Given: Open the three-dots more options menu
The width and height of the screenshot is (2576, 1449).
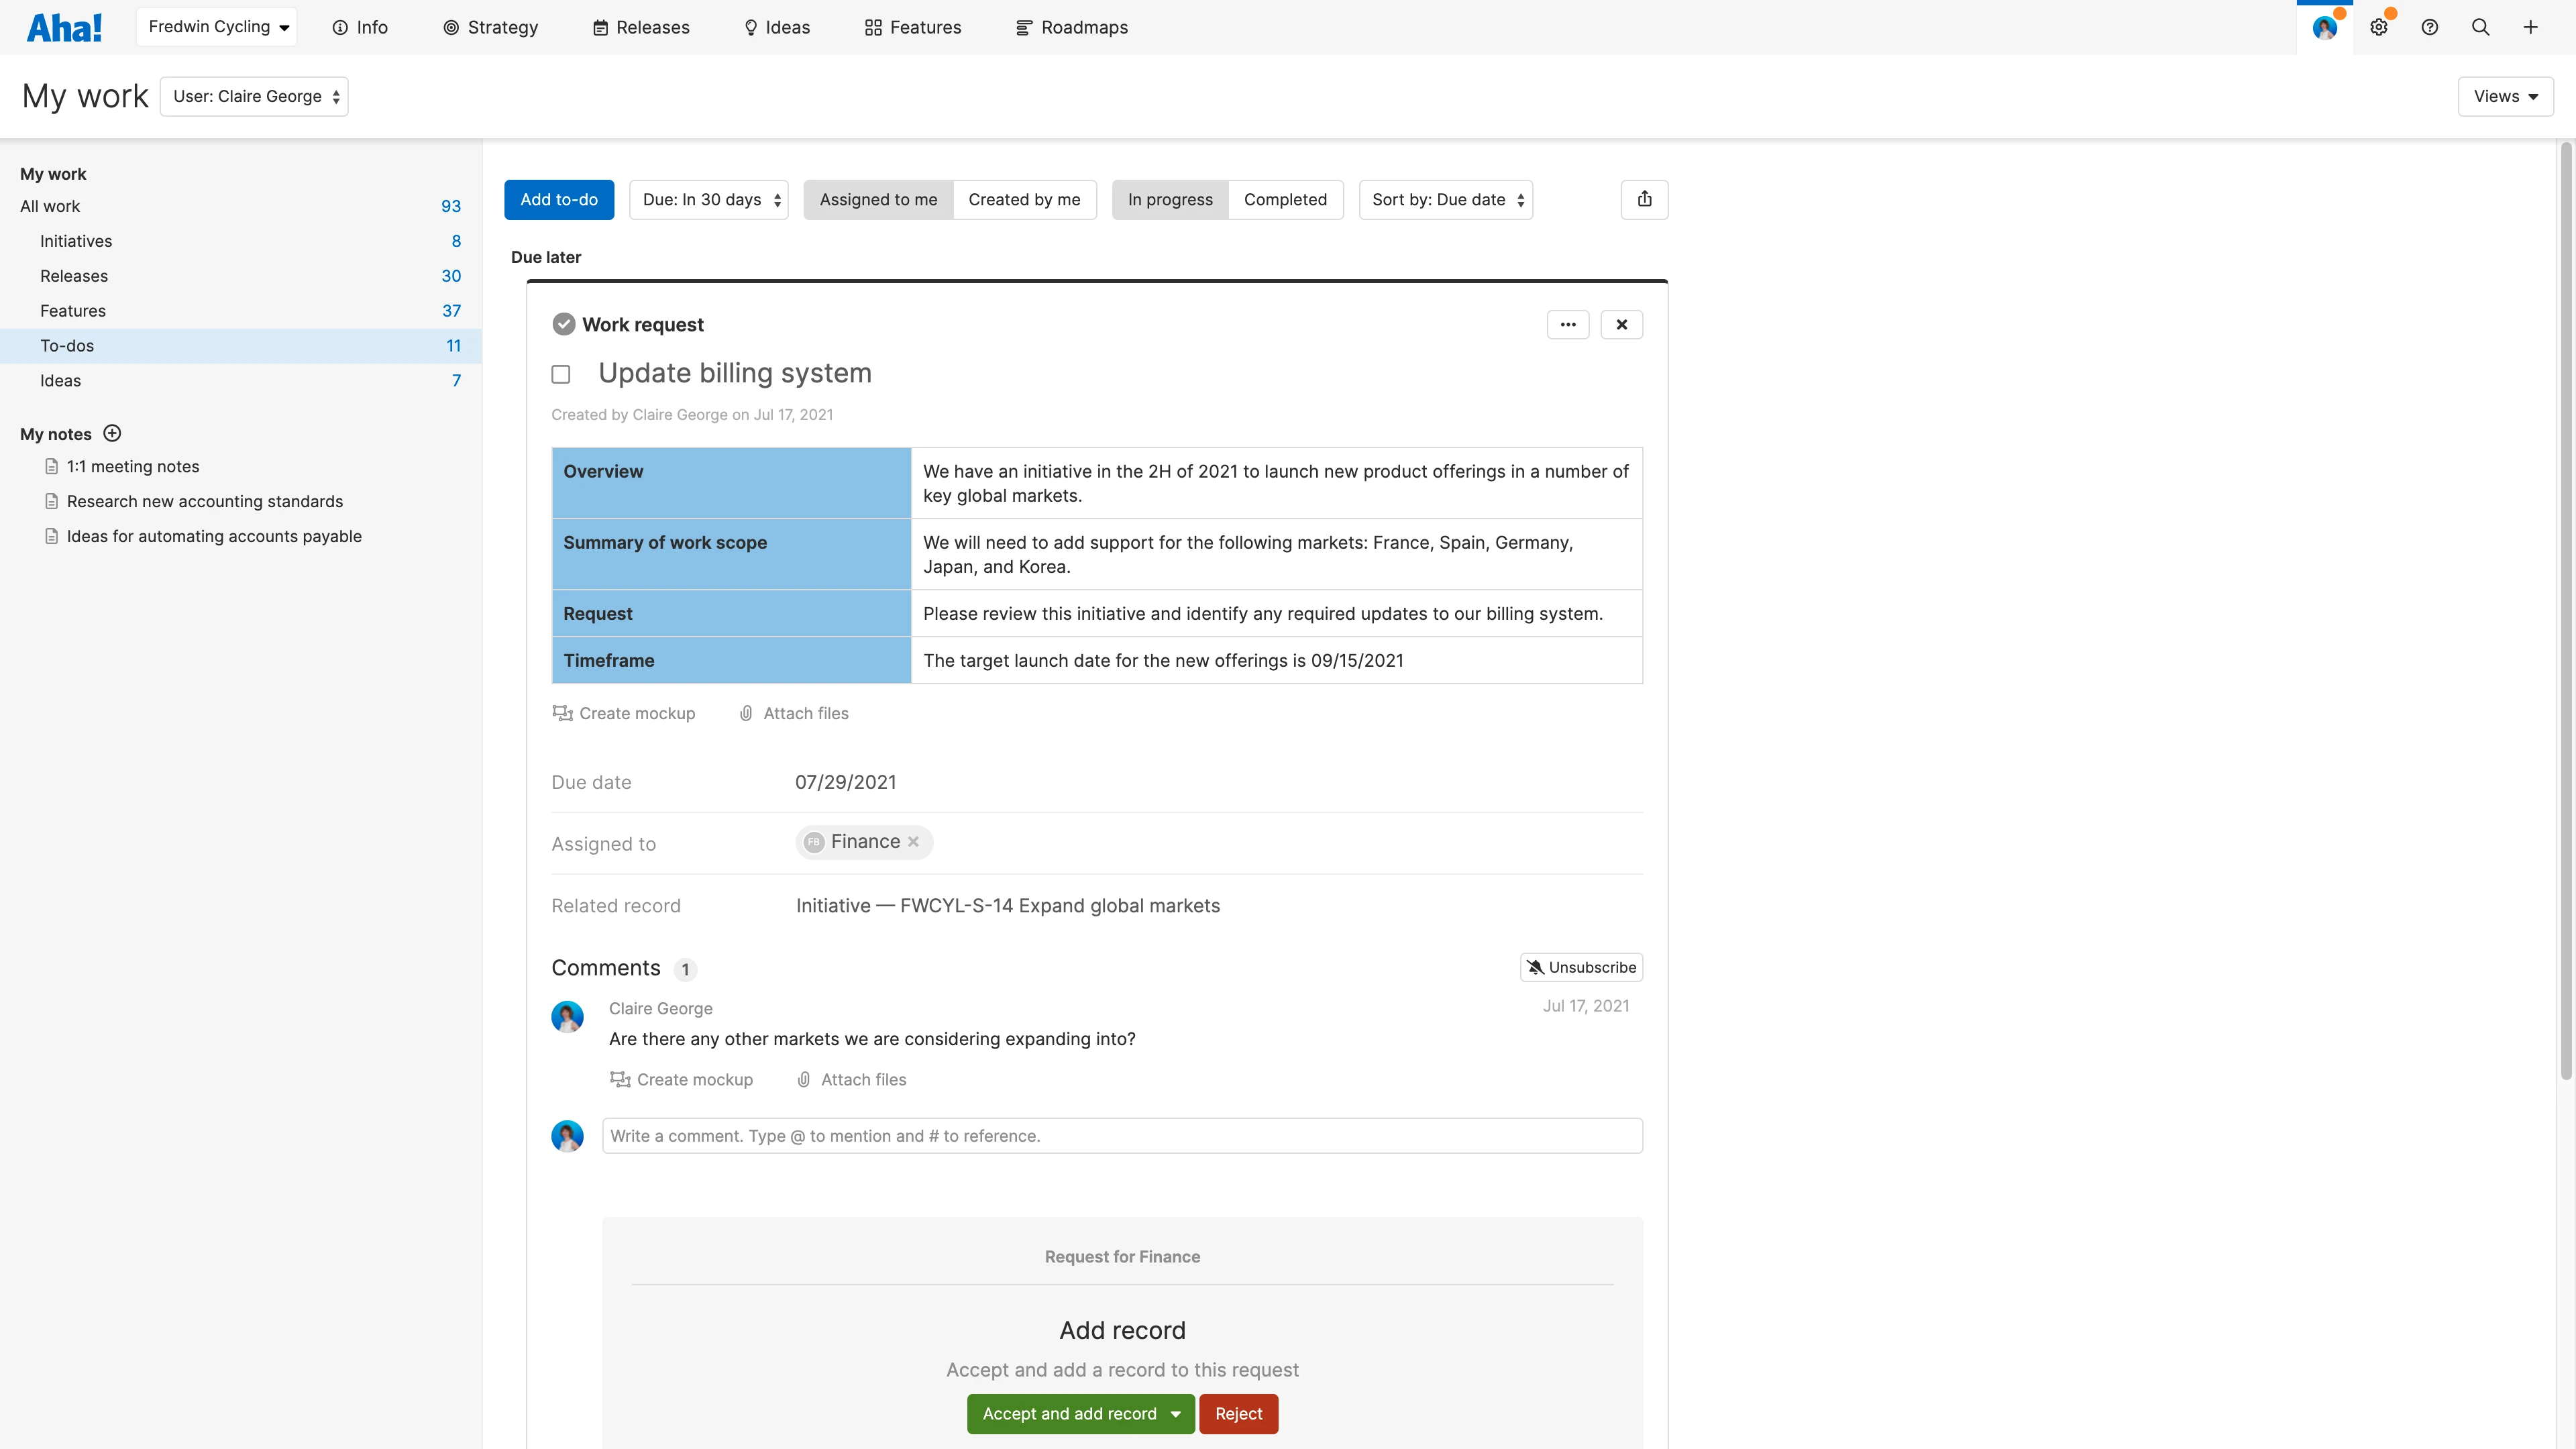Looking at the screenshot, I should click(1567, 324).
